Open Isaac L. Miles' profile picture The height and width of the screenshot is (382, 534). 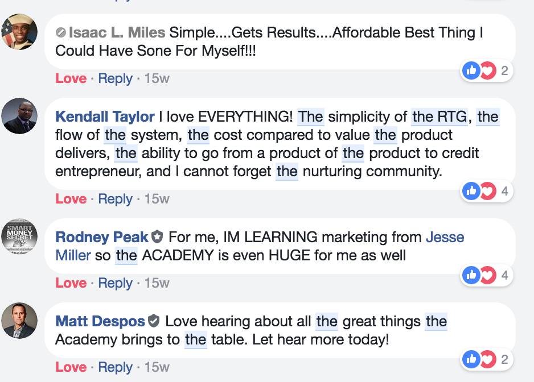[20, 32]
